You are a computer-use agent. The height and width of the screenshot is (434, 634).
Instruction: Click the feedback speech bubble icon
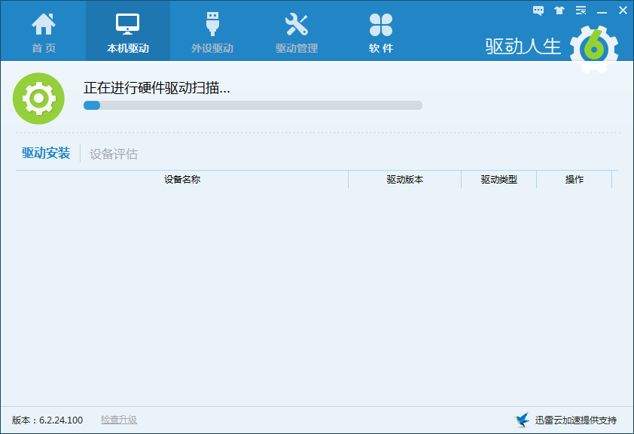tap(538, 11)
